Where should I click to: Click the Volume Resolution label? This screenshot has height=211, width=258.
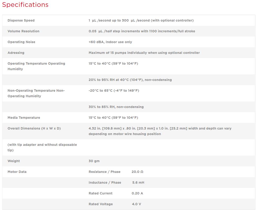tap(23, 31)
